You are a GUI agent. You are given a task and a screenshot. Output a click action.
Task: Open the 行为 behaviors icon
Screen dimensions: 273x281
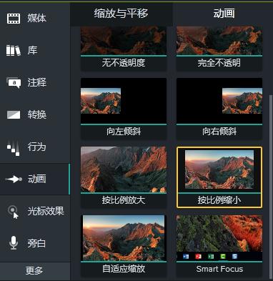point(14,148)
